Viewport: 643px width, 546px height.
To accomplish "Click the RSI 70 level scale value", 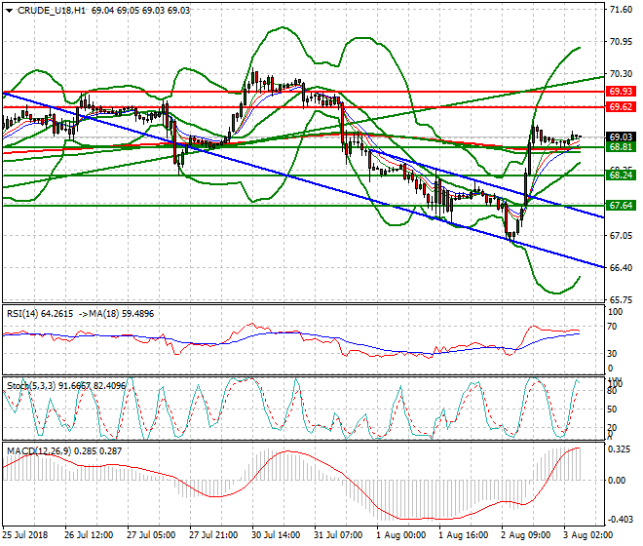I will coord(612,327).
